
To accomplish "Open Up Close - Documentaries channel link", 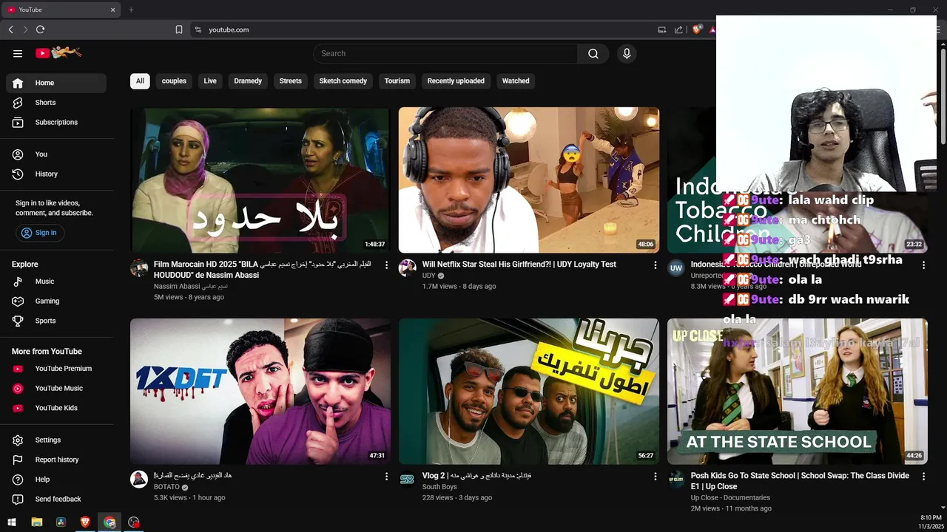I will [x=730, y=498].
